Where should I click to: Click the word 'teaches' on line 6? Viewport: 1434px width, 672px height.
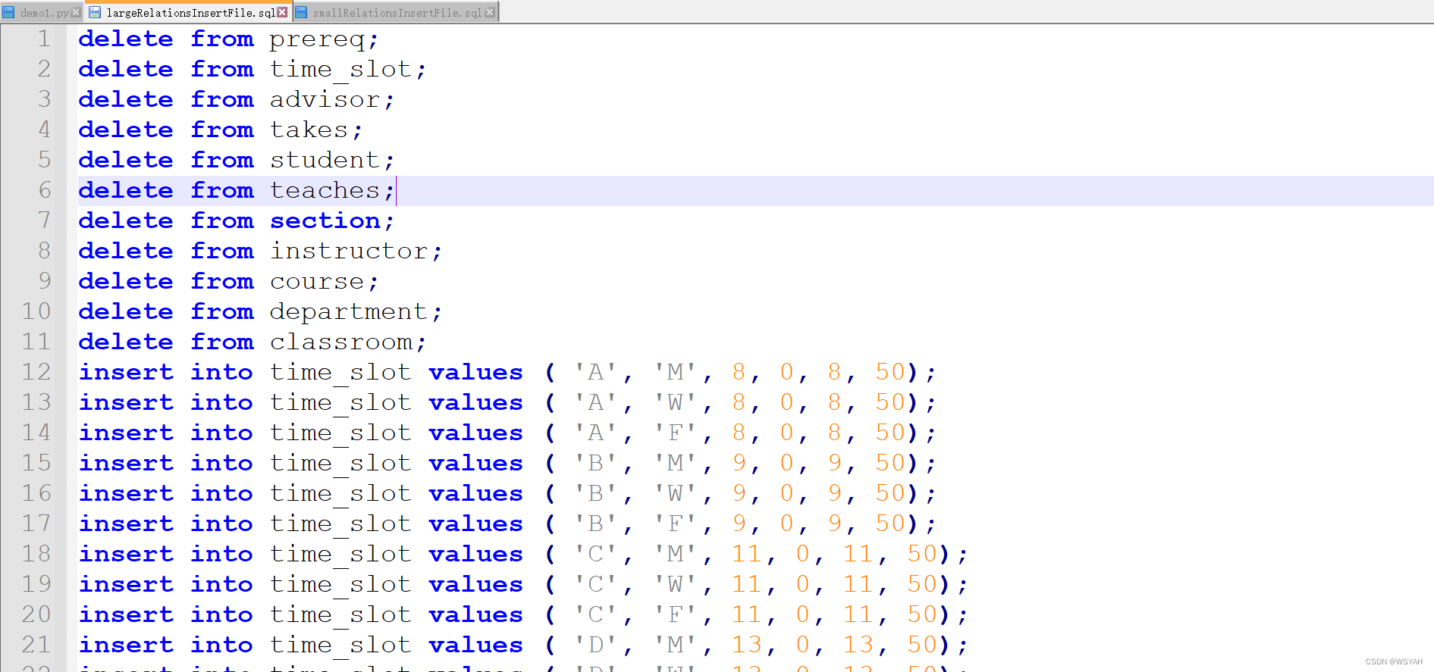(x=325, y=190)
